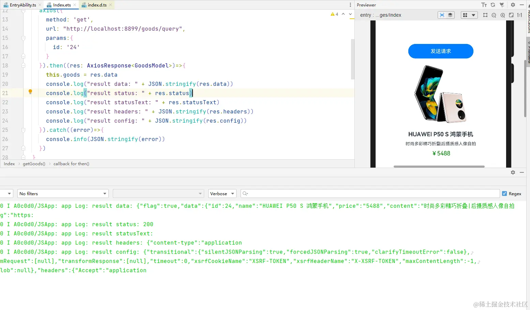
Task: Click the 发送请求 button in preview
Action: [x=441, y=51]
